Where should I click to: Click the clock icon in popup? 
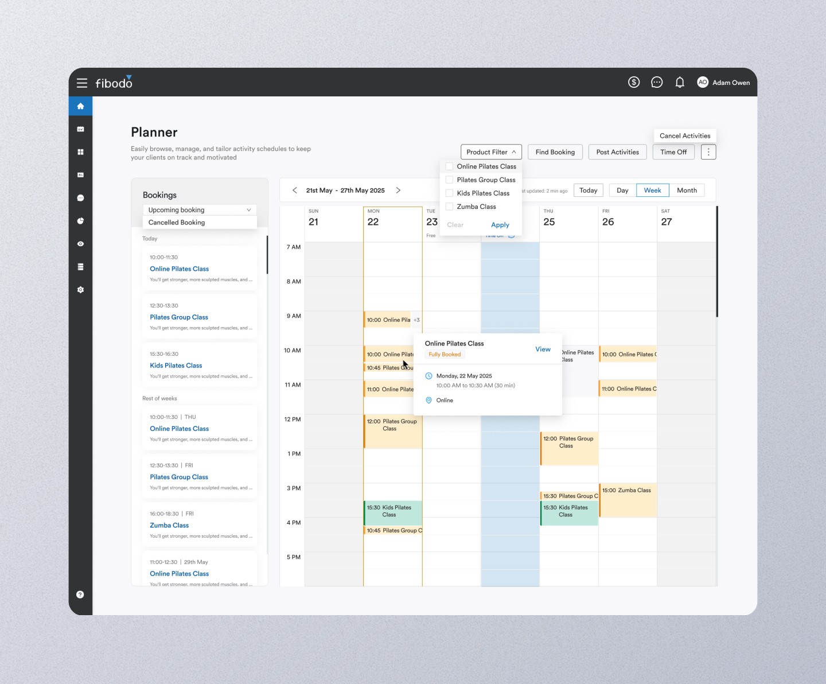(x=428, y=376)
